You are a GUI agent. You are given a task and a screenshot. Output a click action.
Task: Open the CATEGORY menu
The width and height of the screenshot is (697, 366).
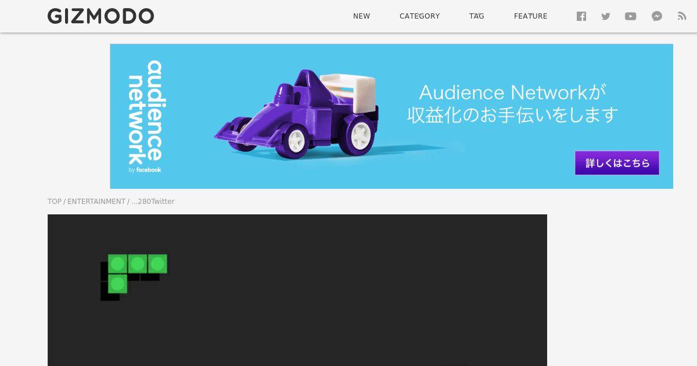tap(419, 16)
